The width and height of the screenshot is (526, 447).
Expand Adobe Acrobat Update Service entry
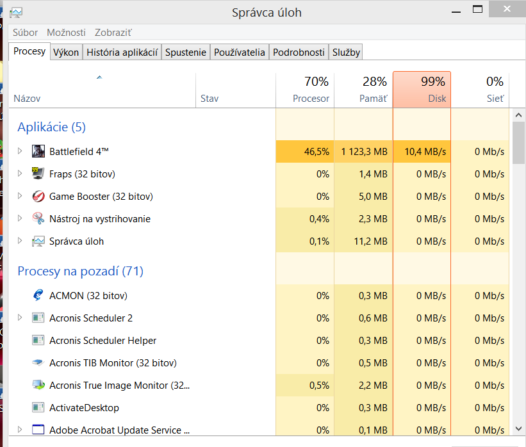[x=20, y=429]
